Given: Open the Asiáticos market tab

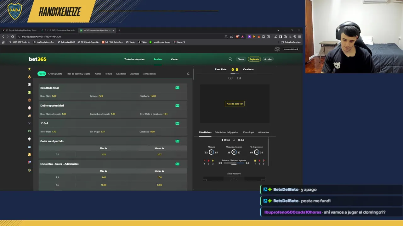Looking at the screenshot, I should coord(135,74).
